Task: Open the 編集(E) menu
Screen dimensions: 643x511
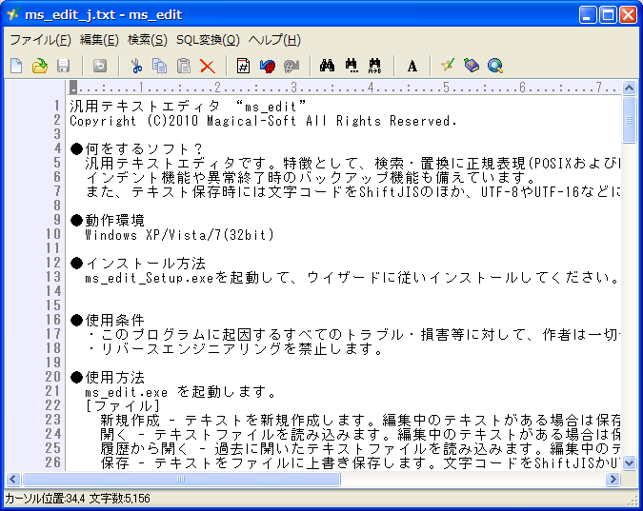Action: pos(99,40)
